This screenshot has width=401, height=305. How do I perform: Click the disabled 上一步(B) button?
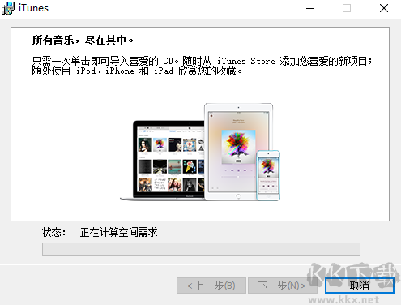coord(211,286)
